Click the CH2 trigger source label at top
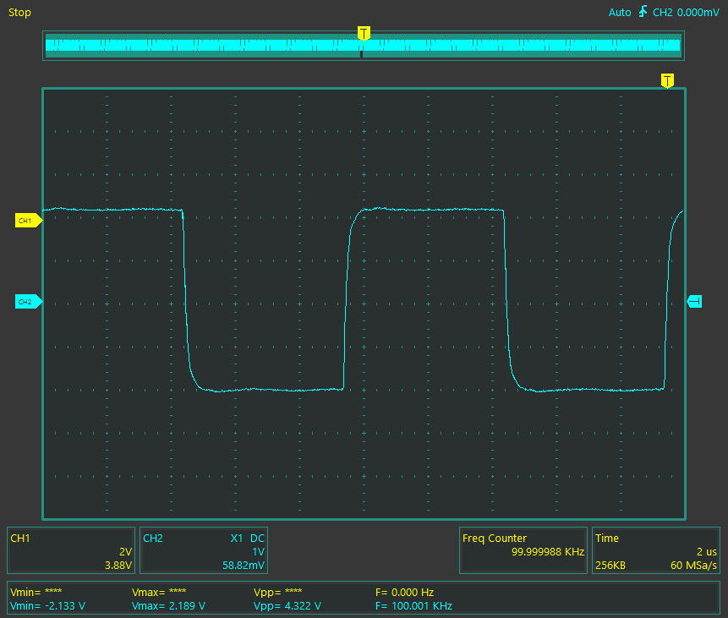Viewport: 728px width, 618px height. pyautogui.click(x=663, y=13)
